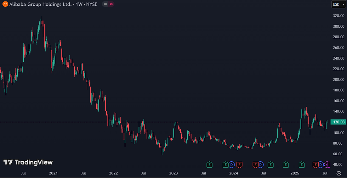Click the 140.00 price axis label

(339, 111)
